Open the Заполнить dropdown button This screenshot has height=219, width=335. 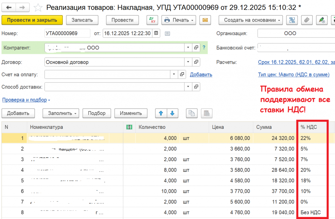tap(61, 113)
